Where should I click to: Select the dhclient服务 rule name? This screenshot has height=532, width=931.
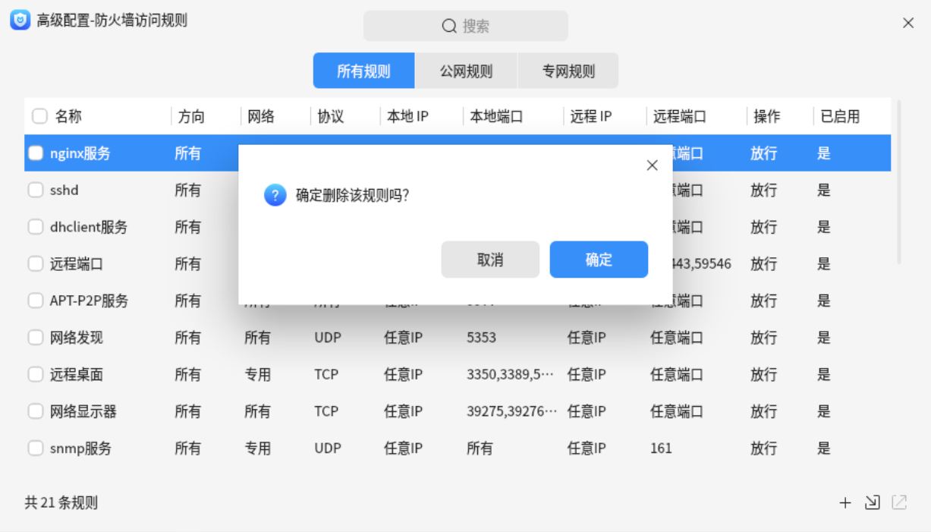pyautogui.click(x=89, y=227)
